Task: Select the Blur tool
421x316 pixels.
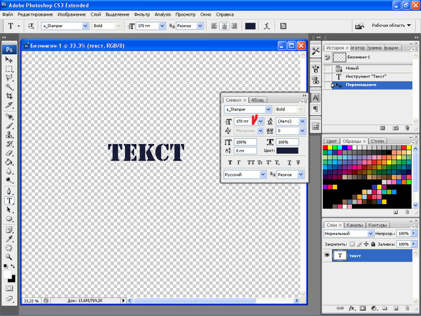Action: [x=9, y=171]
